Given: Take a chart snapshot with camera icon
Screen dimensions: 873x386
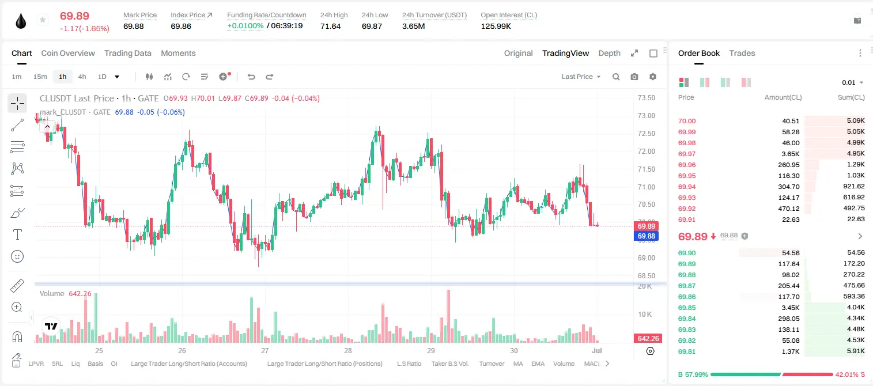Looking at the screenshot, I should [634, 77].
